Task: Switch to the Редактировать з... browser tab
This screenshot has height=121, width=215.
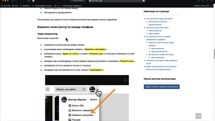Action: coord(78,1)
